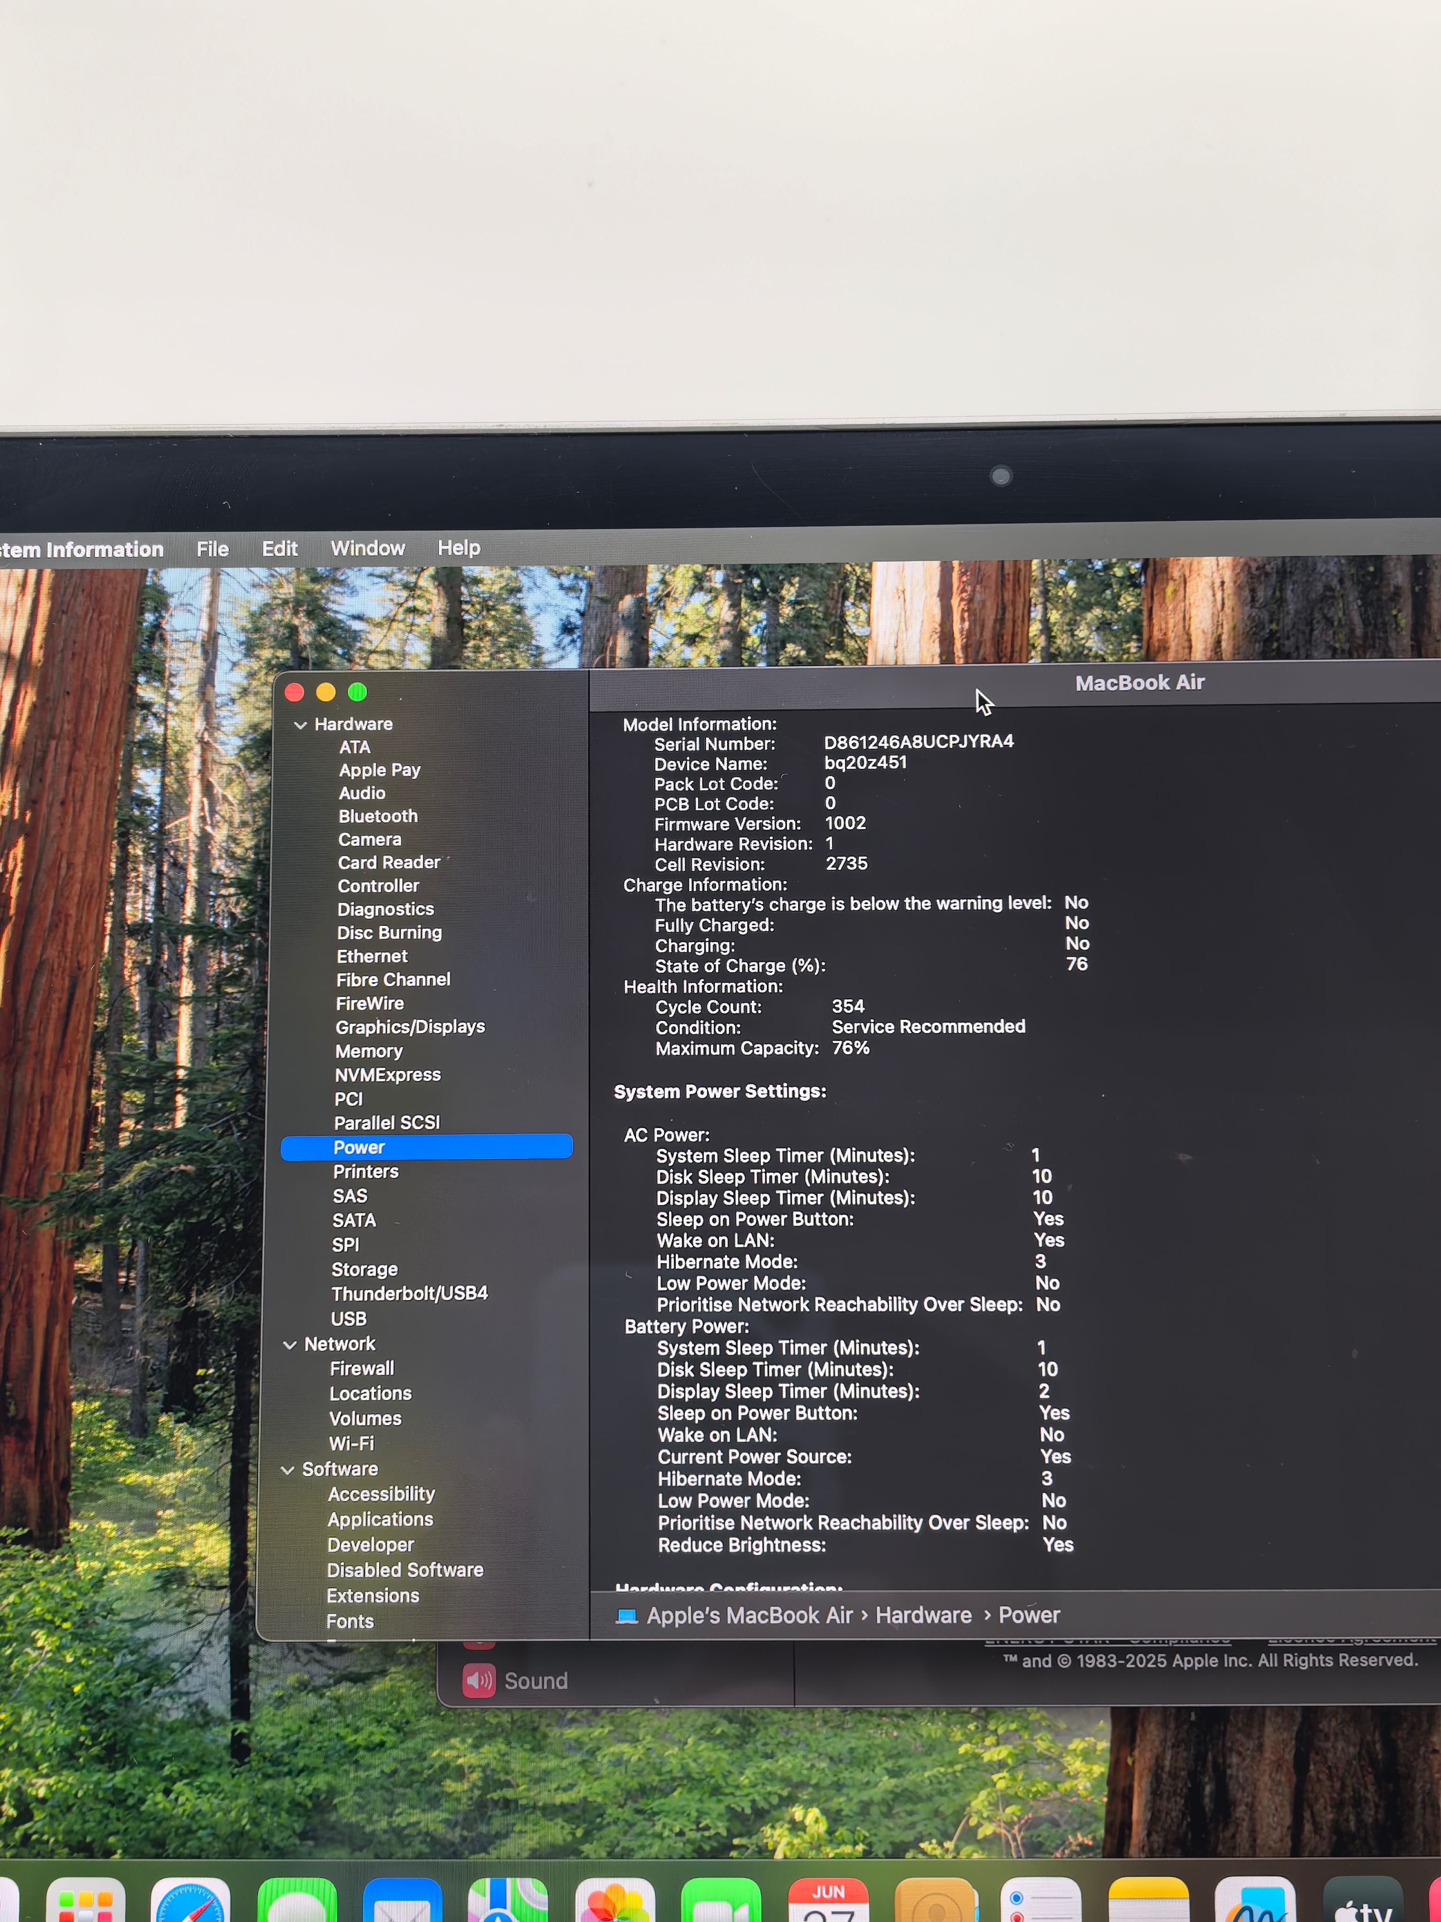Open the Edit menu
The height and width of the screenshot is (1922, 1441).
click(280, 549)
